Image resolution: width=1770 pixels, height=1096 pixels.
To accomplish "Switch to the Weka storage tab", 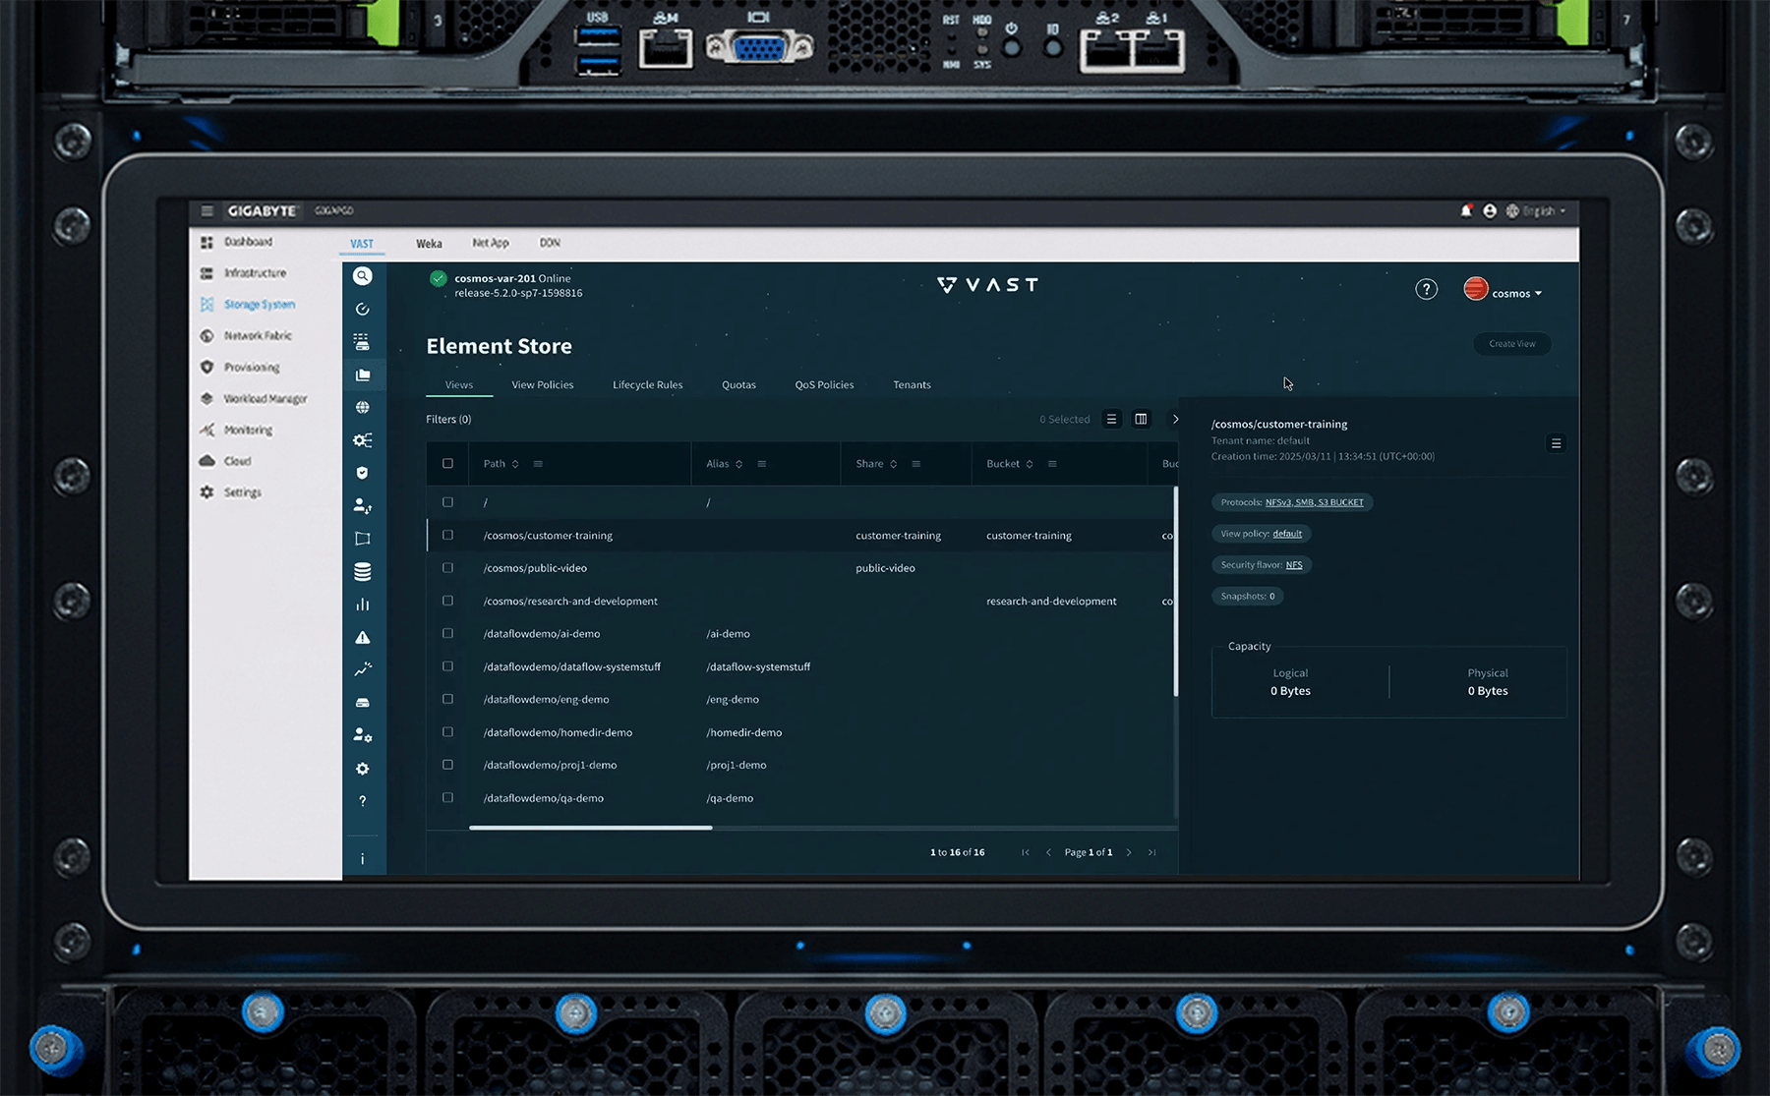I will tap(429, 244).
